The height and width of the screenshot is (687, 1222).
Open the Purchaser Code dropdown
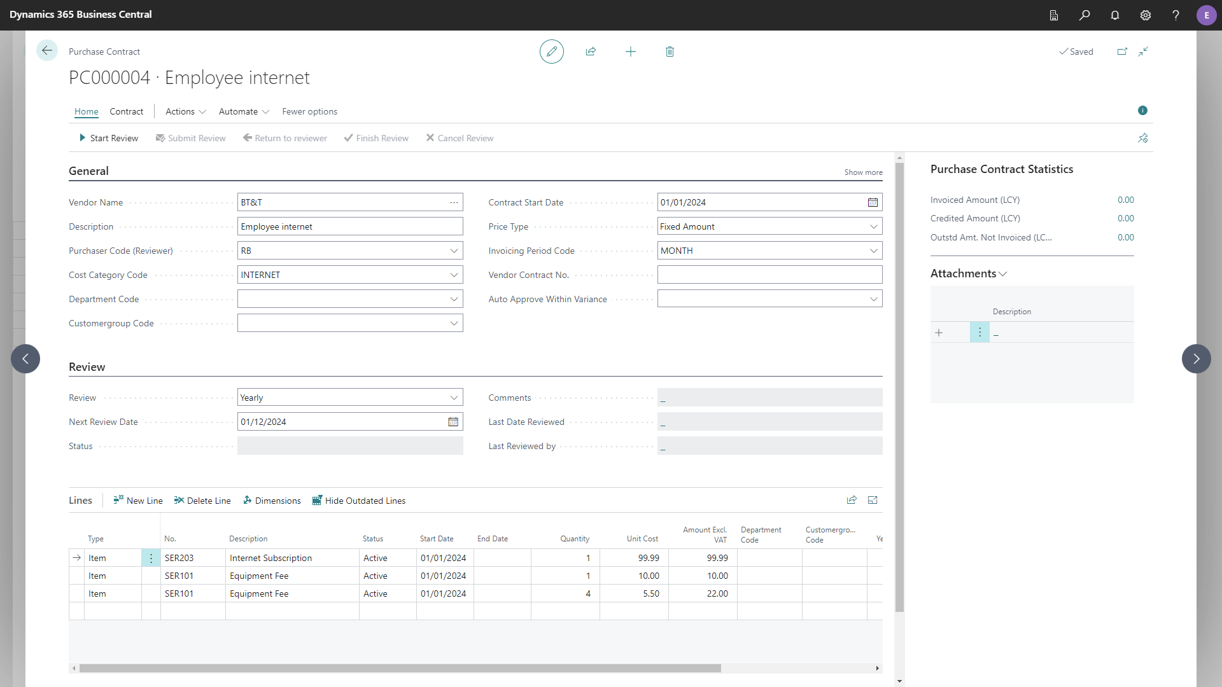pos(454,251)
